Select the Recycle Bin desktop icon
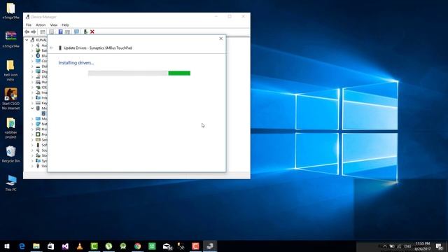448x252 pixels. tap(11, 154)
